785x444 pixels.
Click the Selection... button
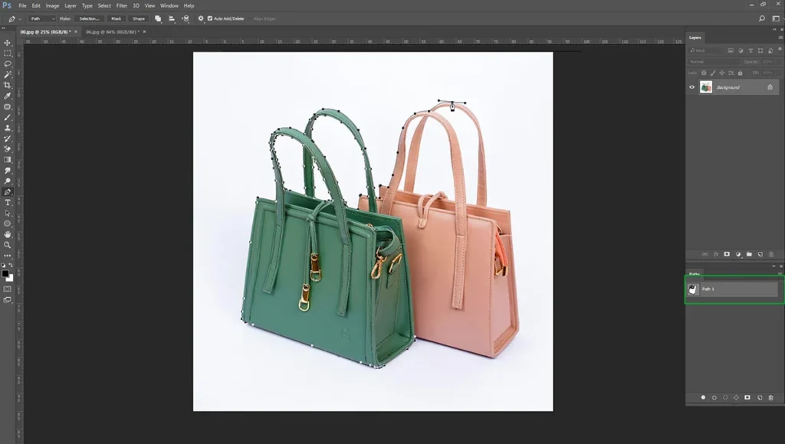(x=89, y=18)
